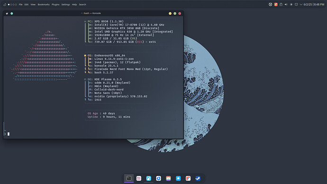Open the clipboard tray icon

(281, 4)
